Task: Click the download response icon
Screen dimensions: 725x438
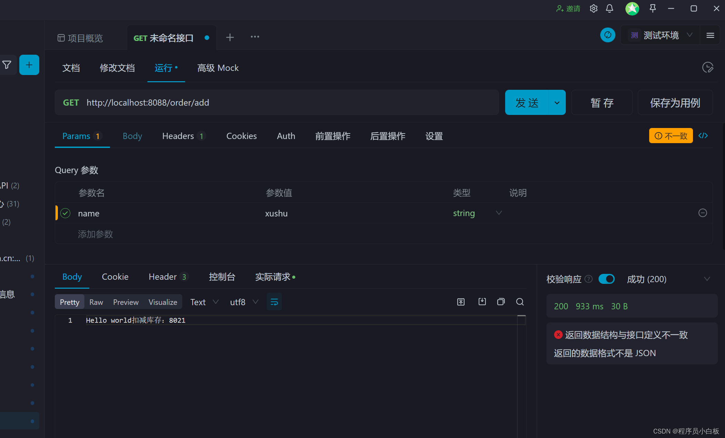Action: (482, 302)
